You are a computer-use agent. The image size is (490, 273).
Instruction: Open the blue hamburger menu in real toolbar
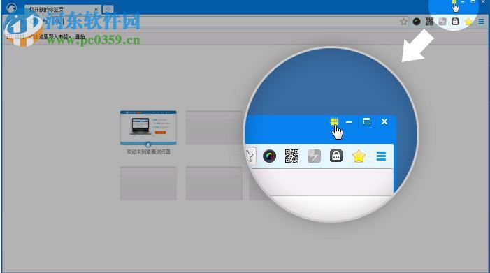coord(481,22)
